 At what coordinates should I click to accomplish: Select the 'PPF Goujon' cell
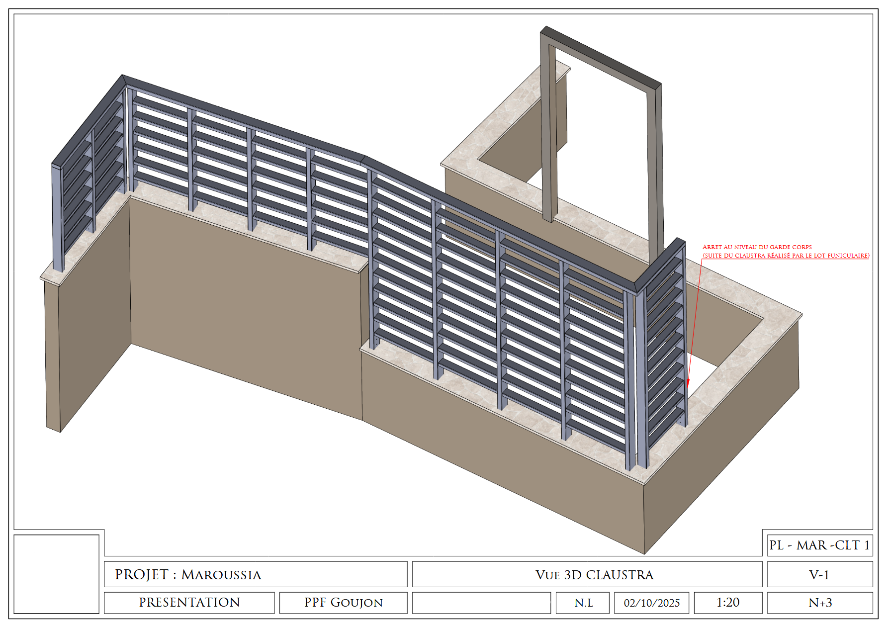point(343,602)
